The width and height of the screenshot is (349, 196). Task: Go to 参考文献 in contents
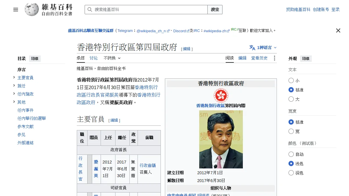point(26,127)
